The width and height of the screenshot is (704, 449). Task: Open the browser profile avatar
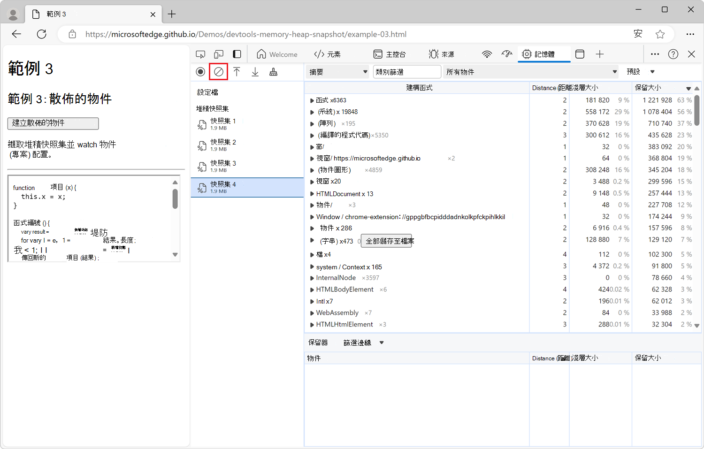point(13,15)
